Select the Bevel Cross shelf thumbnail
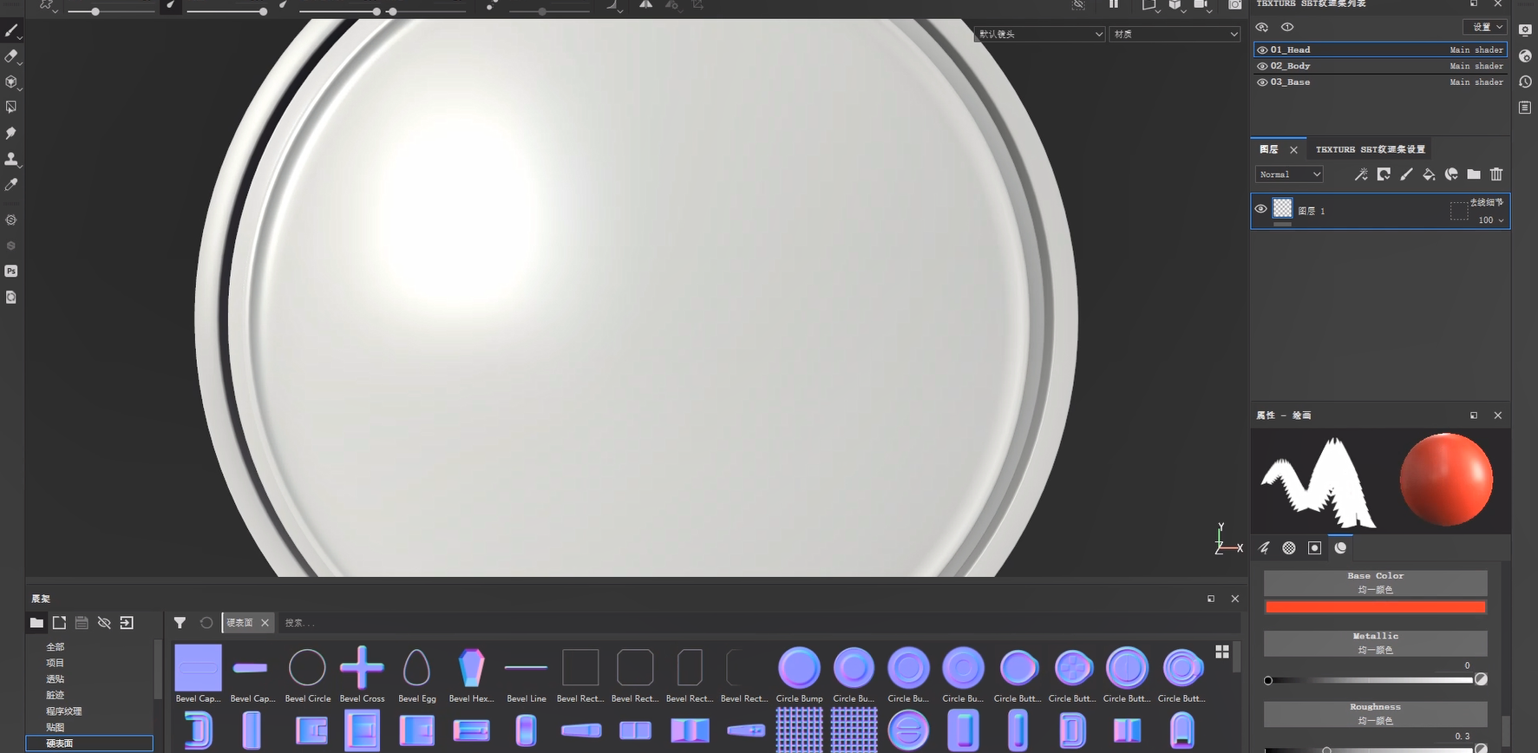The height and width of the screenshot is (753, 1538). (362, 668)
